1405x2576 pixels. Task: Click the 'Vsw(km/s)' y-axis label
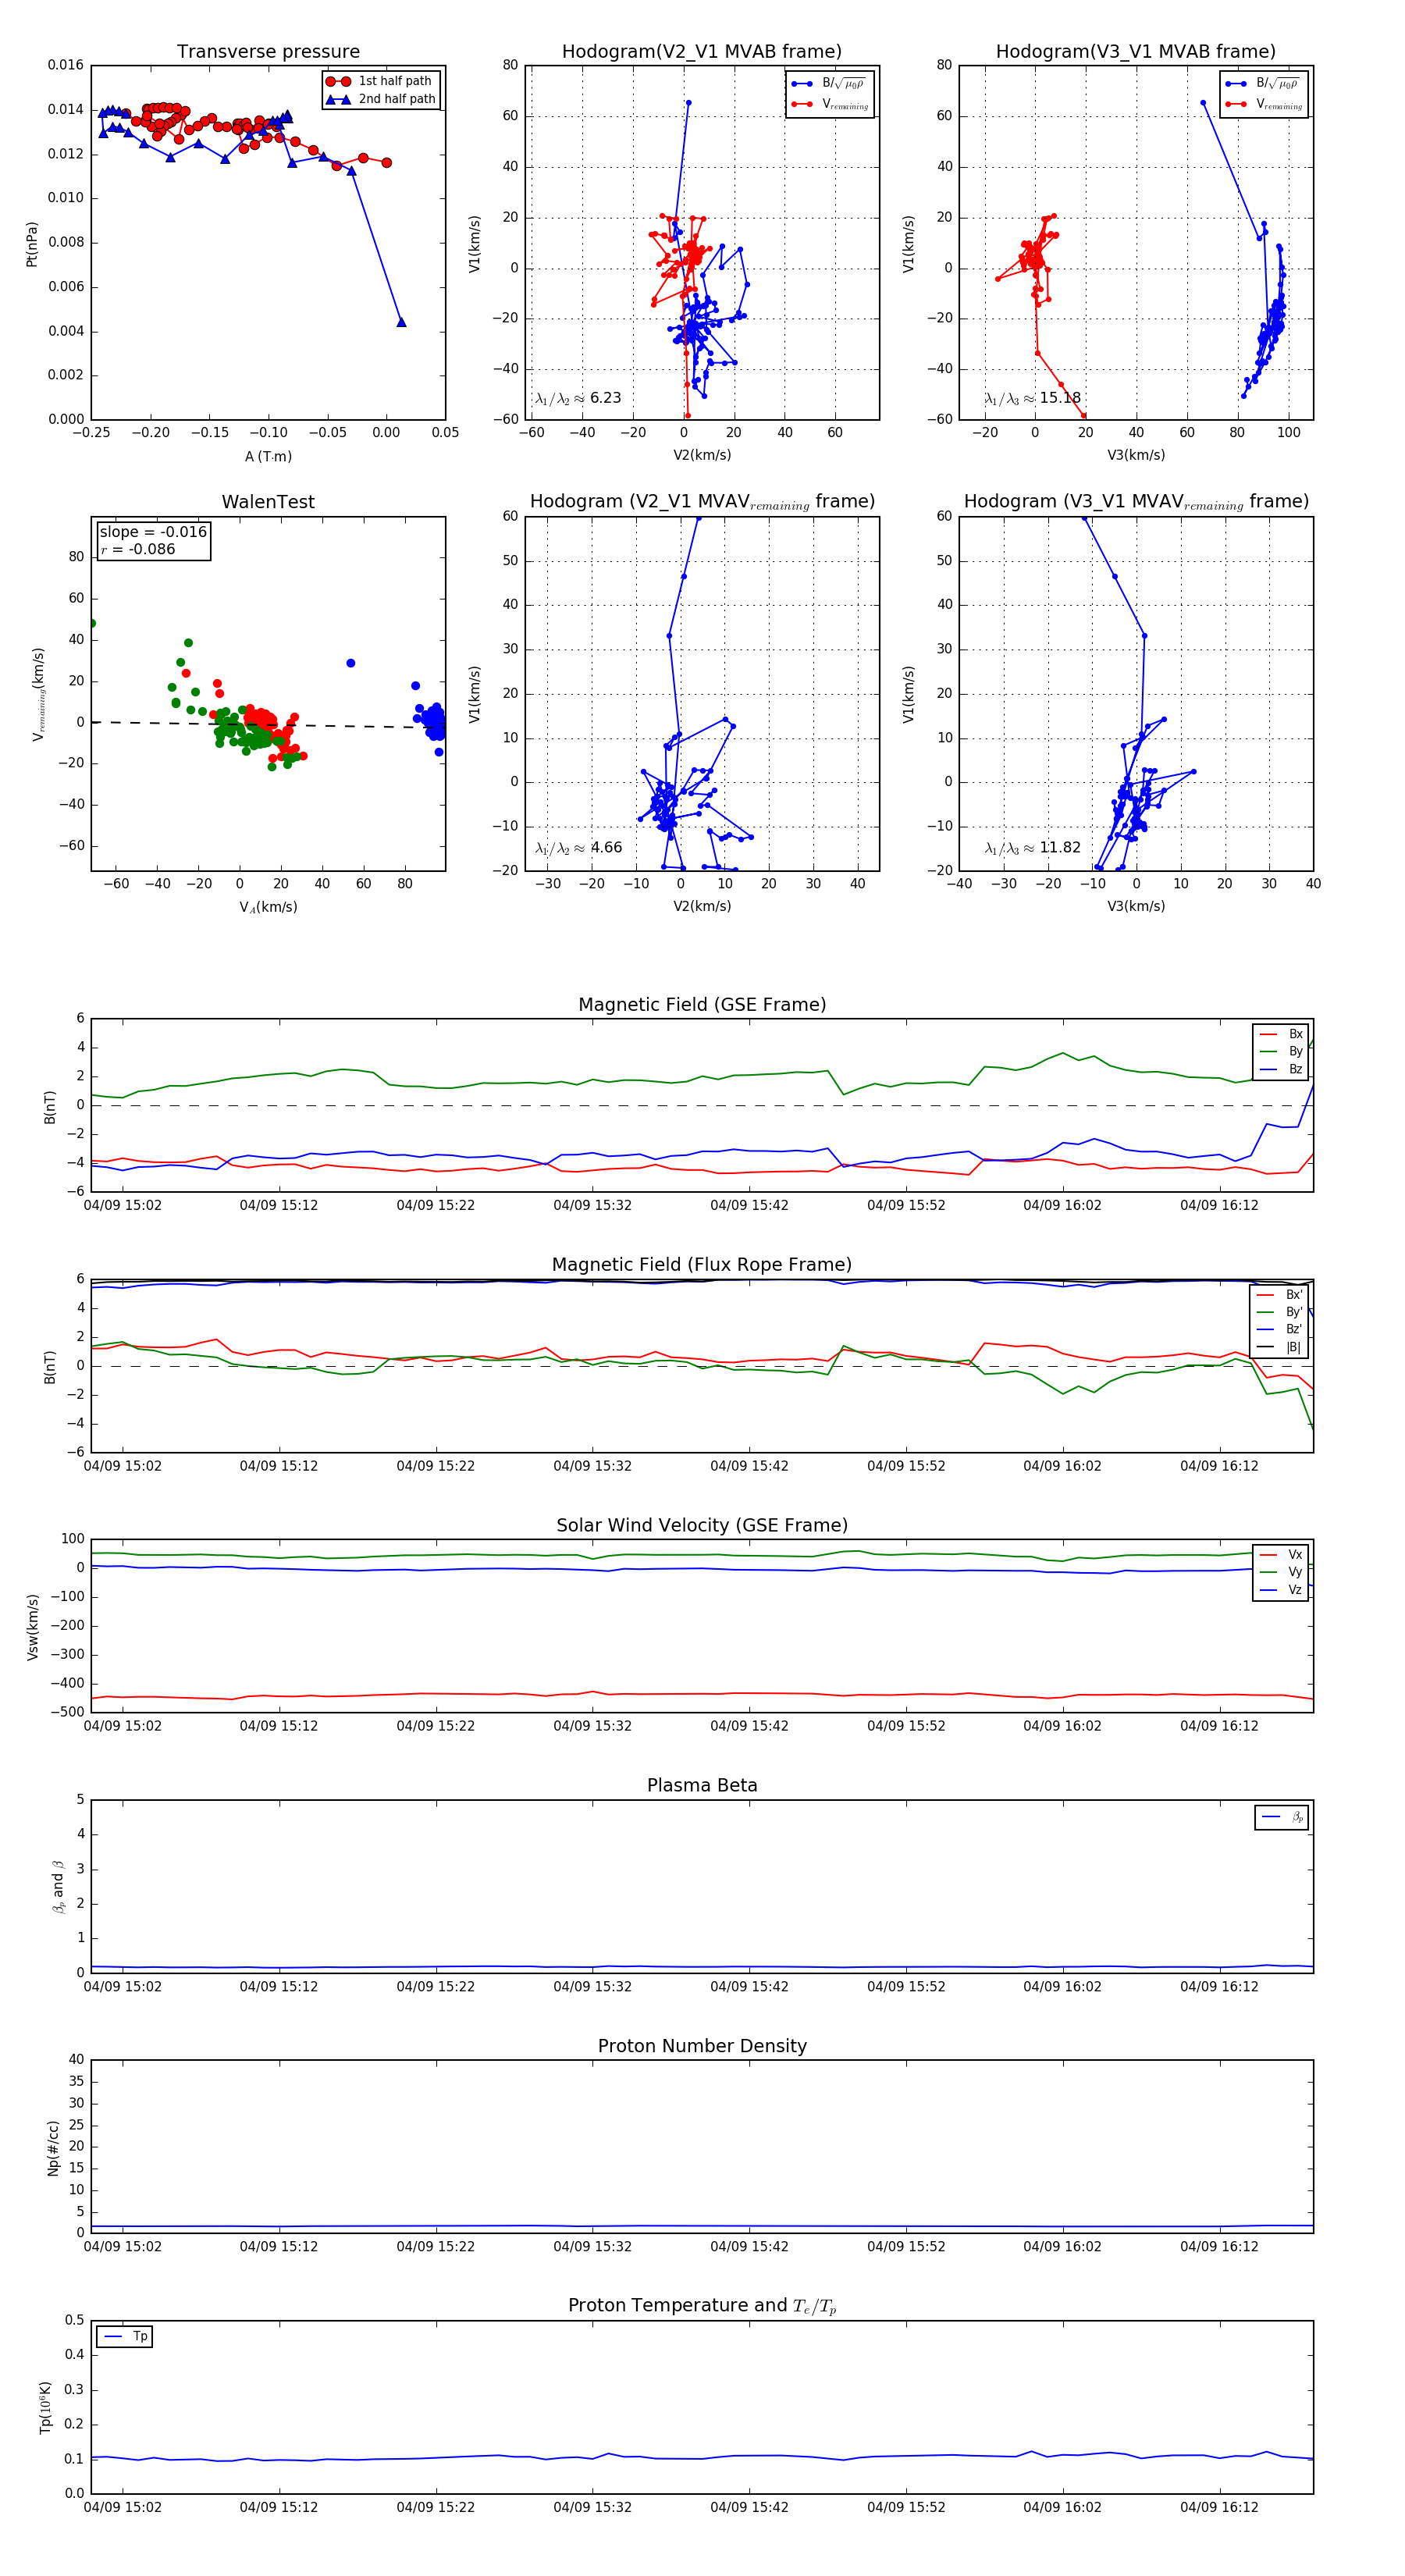[32, 1627]
